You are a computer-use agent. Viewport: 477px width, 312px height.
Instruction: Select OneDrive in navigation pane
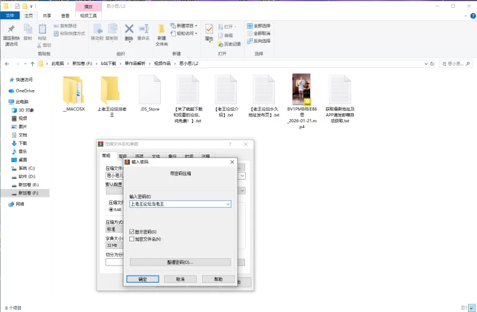click(25, 91)
